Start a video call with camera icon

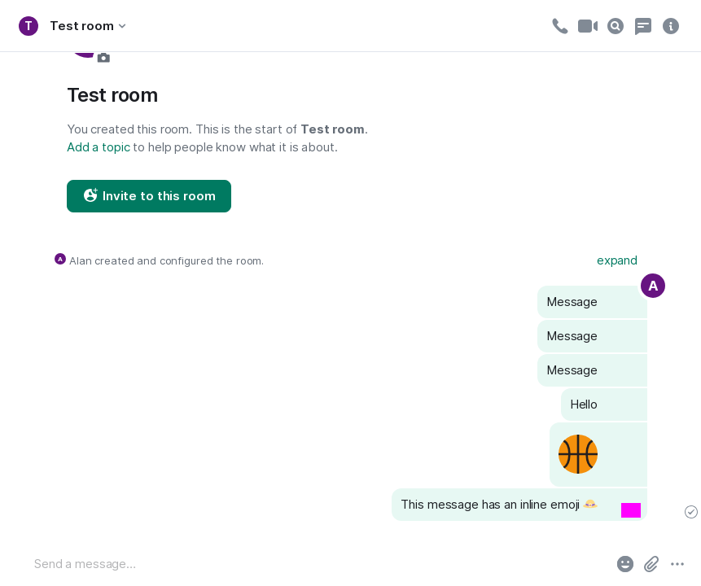pyautogui.click(x=588, y=26)
